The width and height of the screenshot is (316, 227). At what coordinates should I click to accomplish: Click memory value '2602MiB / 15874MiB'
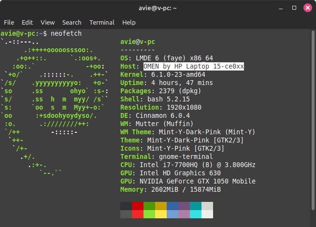click(186, 189)
